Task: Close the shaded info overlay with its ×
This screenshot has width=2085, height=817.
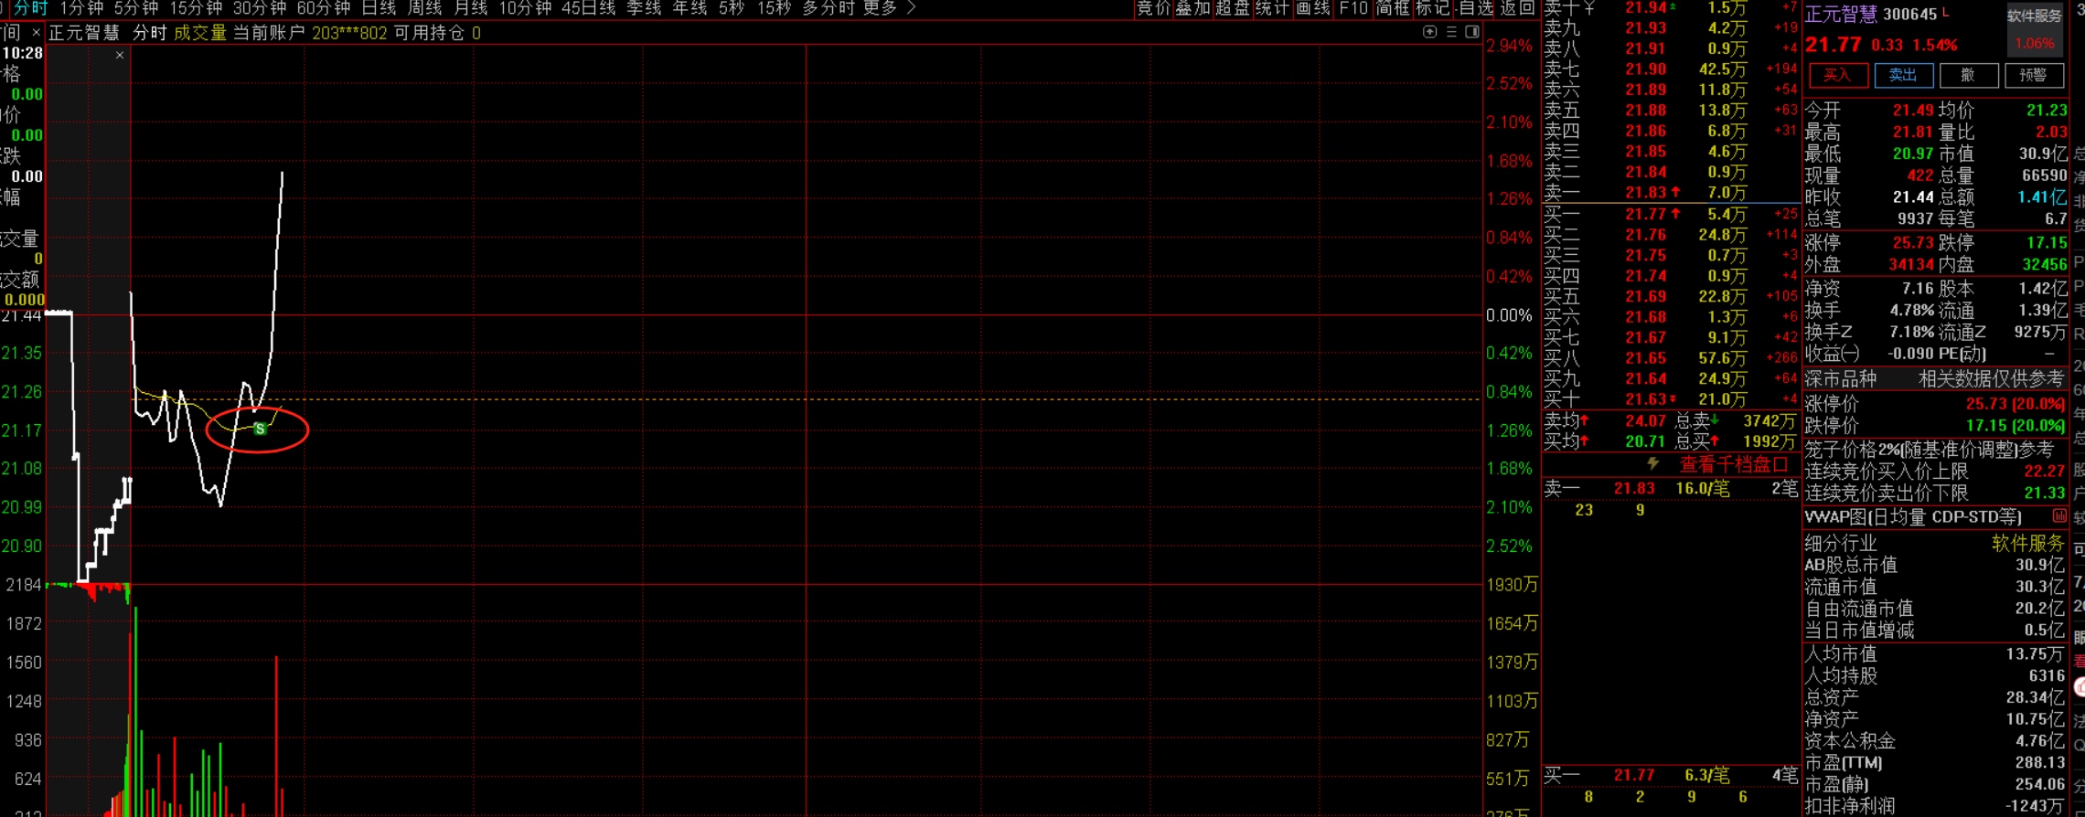Action: tap(120, 55)
